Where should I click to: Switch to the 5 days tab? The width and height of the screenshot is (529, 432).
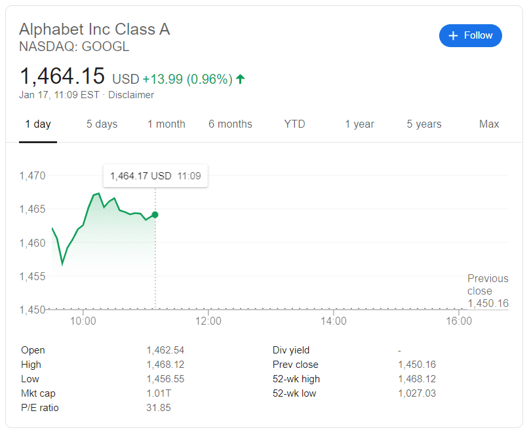(x=102, y=124)
